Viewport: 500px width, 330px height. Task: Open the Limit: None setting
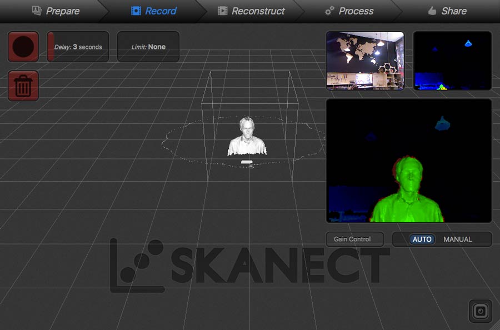[148, 47]
